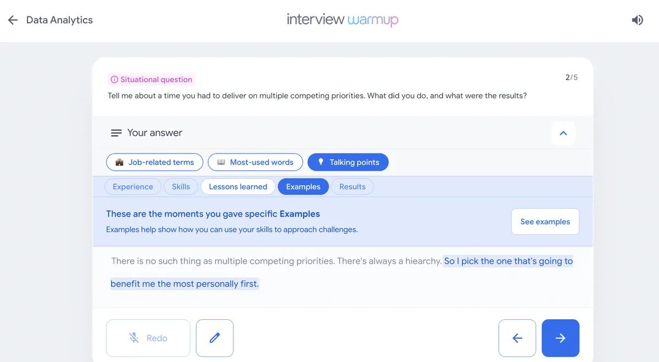Toggle the Job-related terms filter
The width and height of the screenshot is (659, 362).
pyautogui.click(x=154, y=162)
